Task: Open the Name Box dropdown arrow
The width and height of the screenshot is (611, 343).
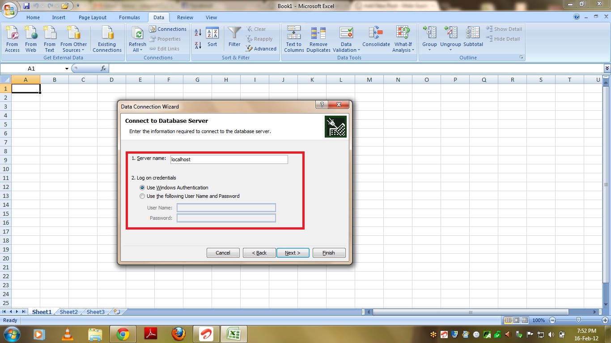Action: 67,69
